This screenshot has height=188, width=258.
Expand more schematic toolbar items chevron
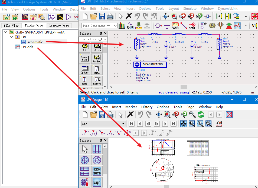tap(246, 16)
